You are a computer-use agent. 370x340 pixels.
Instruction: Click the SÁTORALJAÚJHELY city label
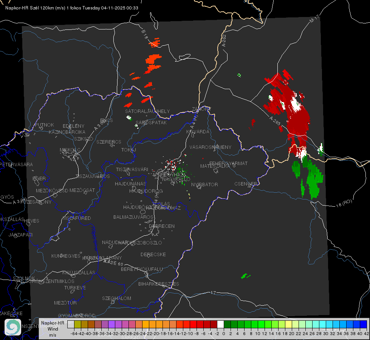point(147,111)
